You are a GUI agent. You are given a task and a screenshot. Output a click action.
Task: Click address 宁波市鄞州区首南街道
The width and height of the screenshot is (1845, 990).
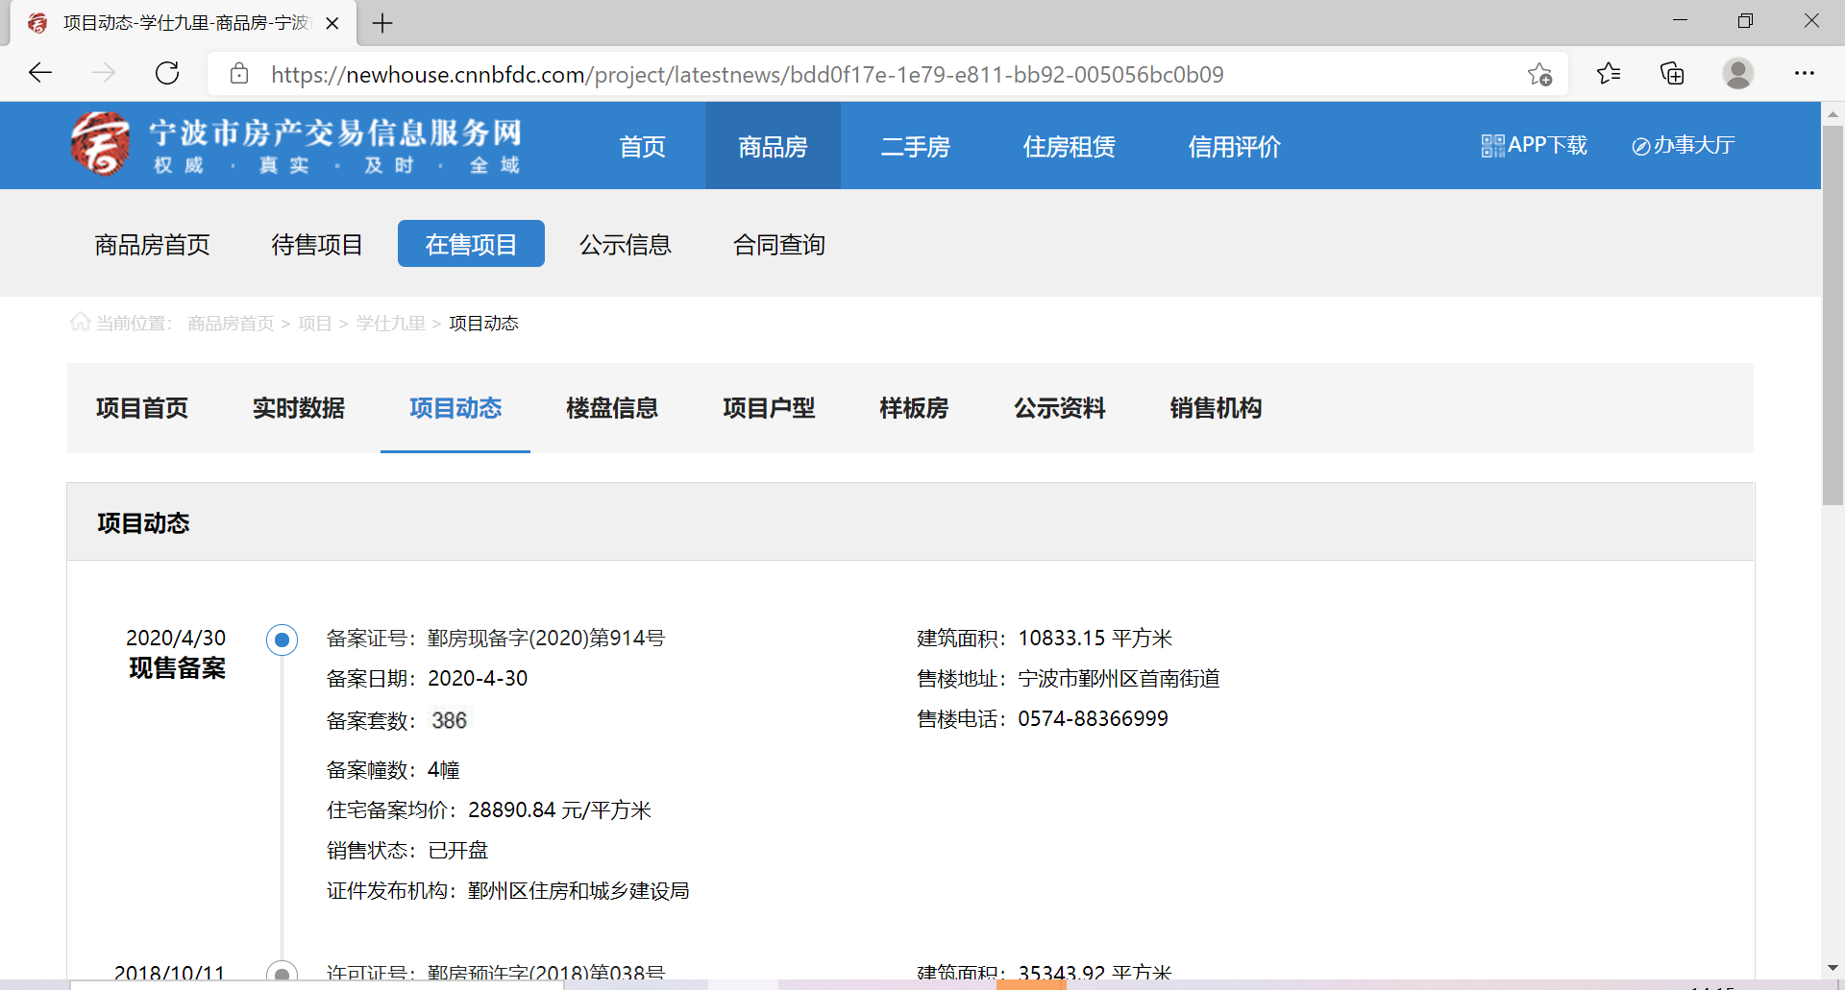click(1119, 679)
